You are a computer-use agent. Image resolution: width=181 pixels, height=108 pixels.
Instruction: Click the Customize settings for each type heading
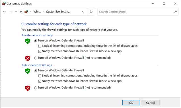[54, 24]
